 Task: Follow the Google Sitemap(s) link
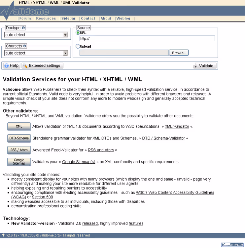(x=79, y=162)
